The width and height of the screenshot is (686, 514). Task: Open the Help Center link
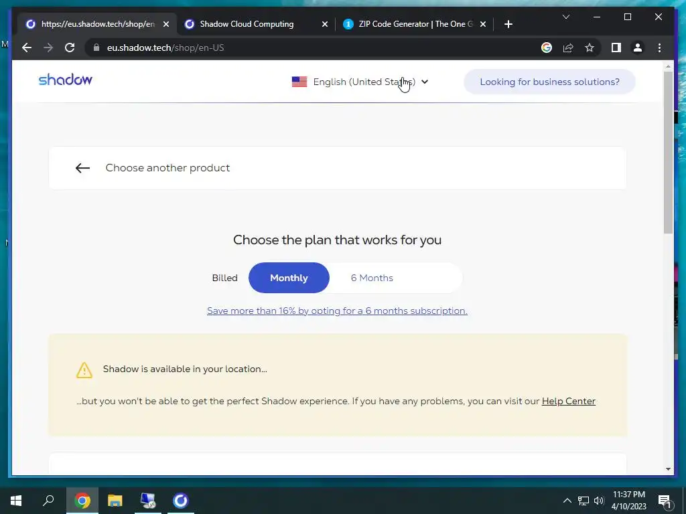pos(568,402)
